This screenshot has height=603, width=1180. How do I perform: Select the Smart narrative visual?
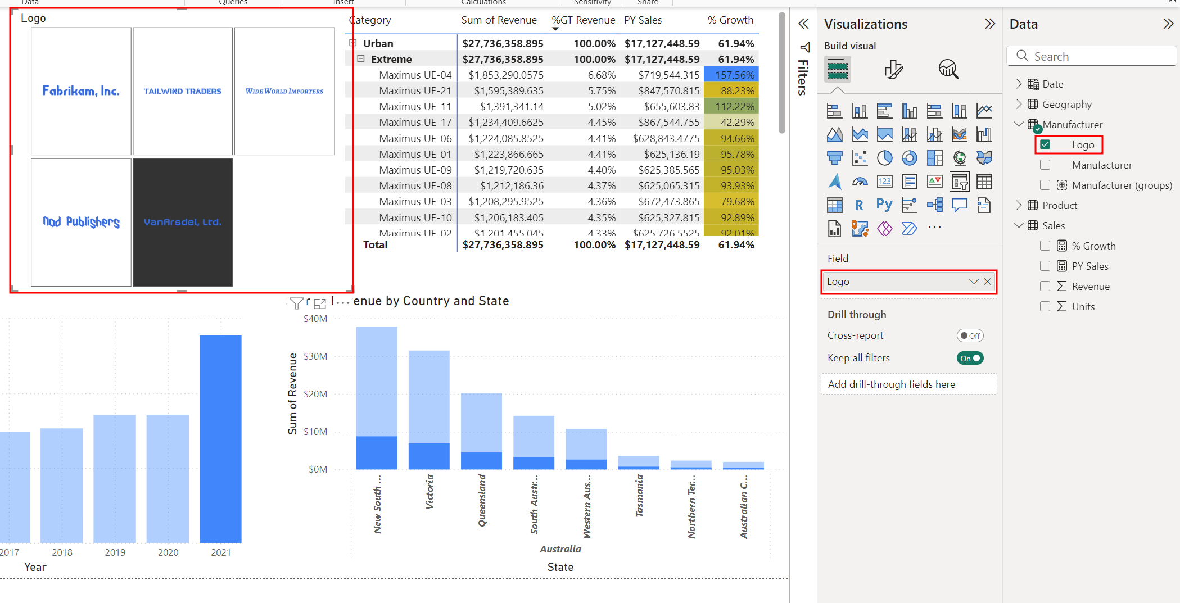984,205
